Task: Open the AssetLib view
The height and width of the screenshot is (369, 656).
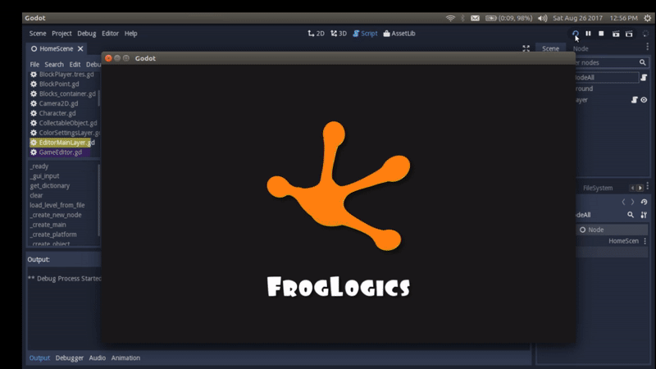Action: 399,34
